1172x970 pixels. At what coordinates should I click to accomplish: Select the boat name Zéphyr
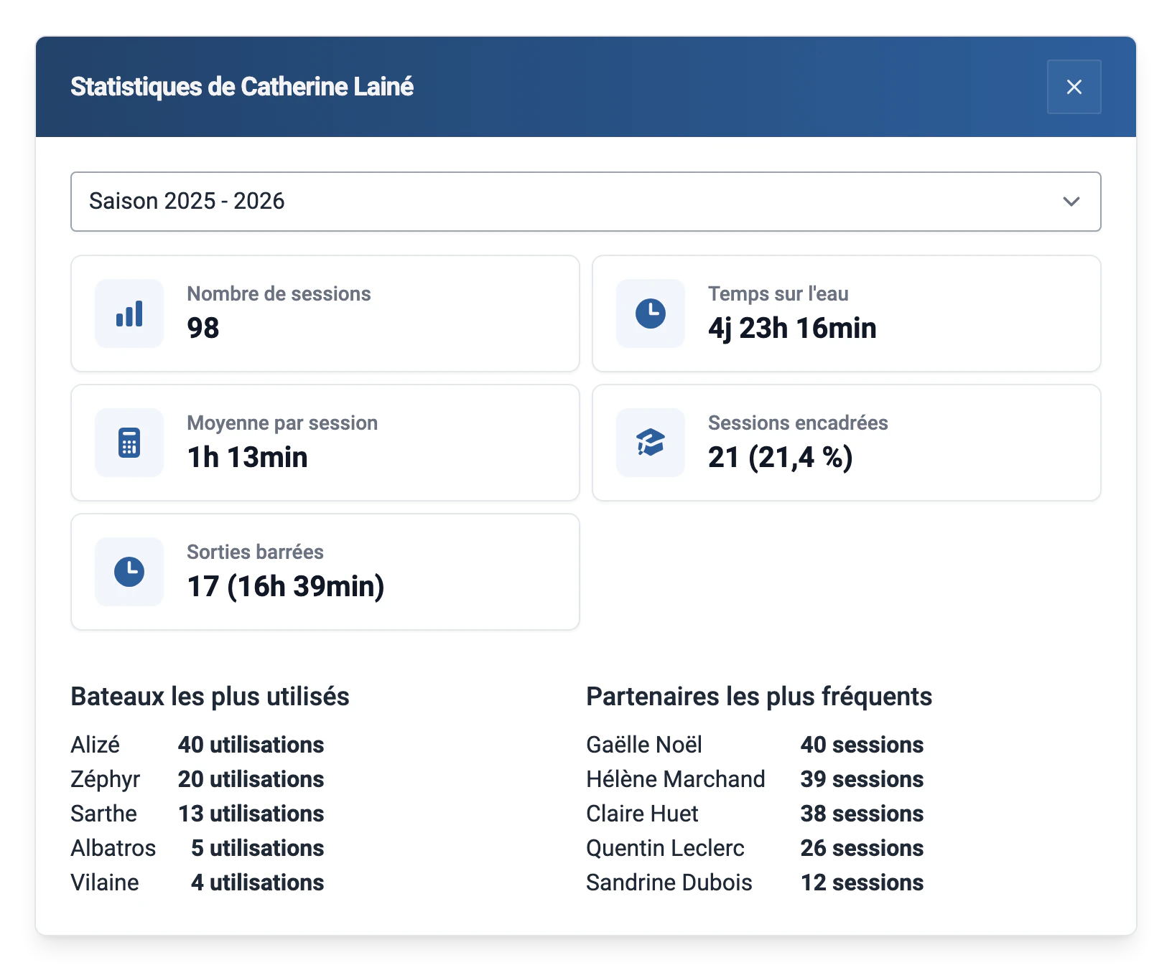(105, 779)
